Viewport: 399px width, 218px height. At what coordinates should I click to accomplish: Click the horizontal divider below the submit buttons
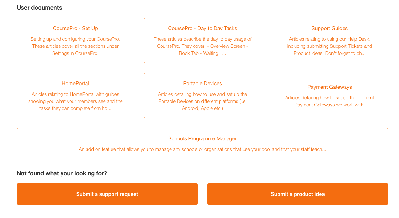[x=202, y=214]
